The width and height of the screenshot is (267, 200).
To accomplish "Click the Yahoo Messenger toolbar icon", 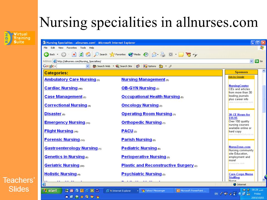I will (x=188, y=54).
